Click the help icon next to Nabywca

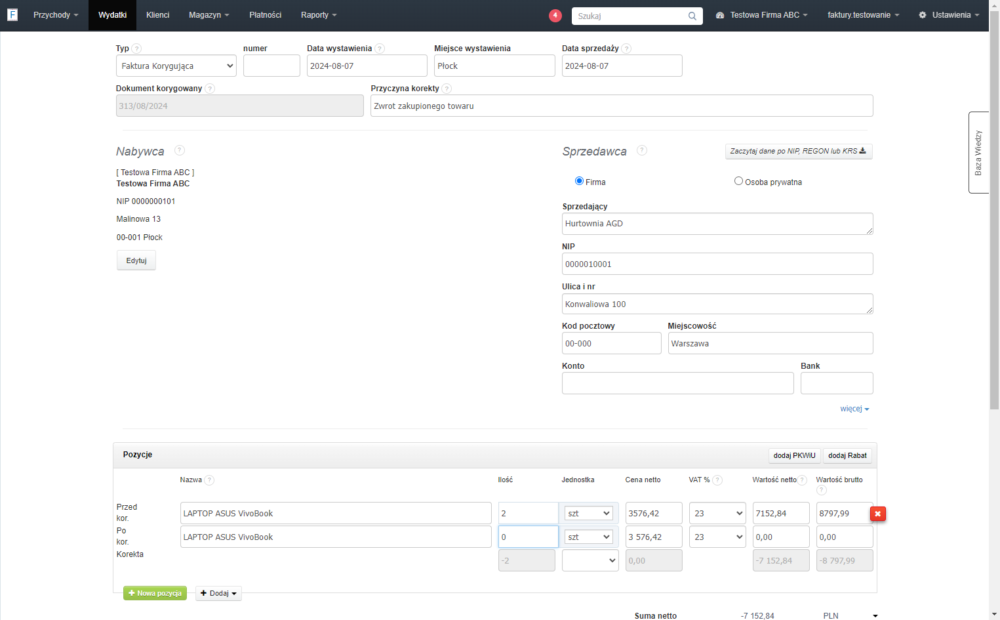click(180, 150)
